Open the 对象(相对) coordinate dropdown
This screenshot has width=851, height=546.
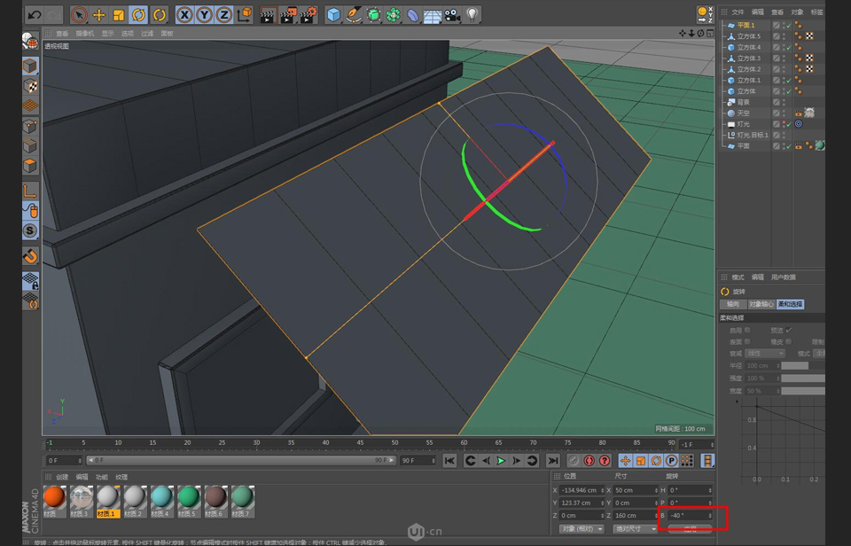click(582, 527)
